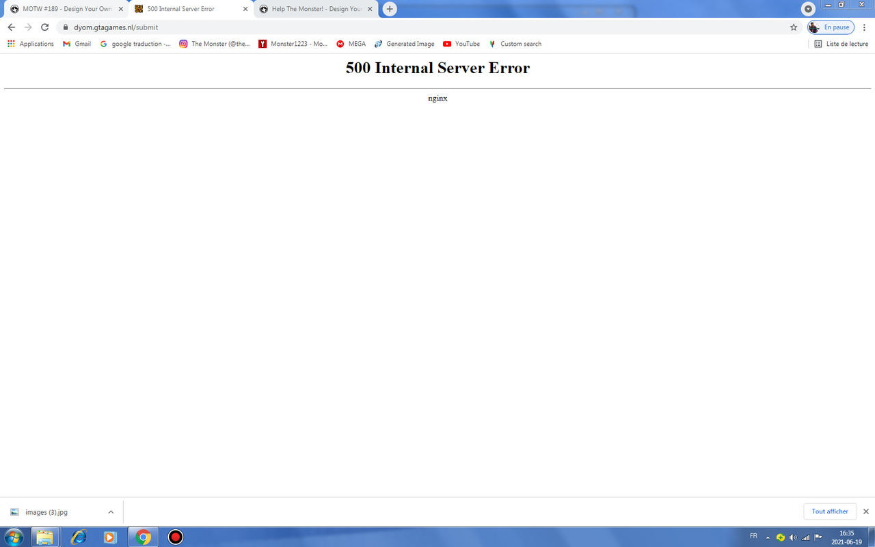875x547 pixels.
Task: Close the Help The Monster! tab
Action: [x=370, y=9]
